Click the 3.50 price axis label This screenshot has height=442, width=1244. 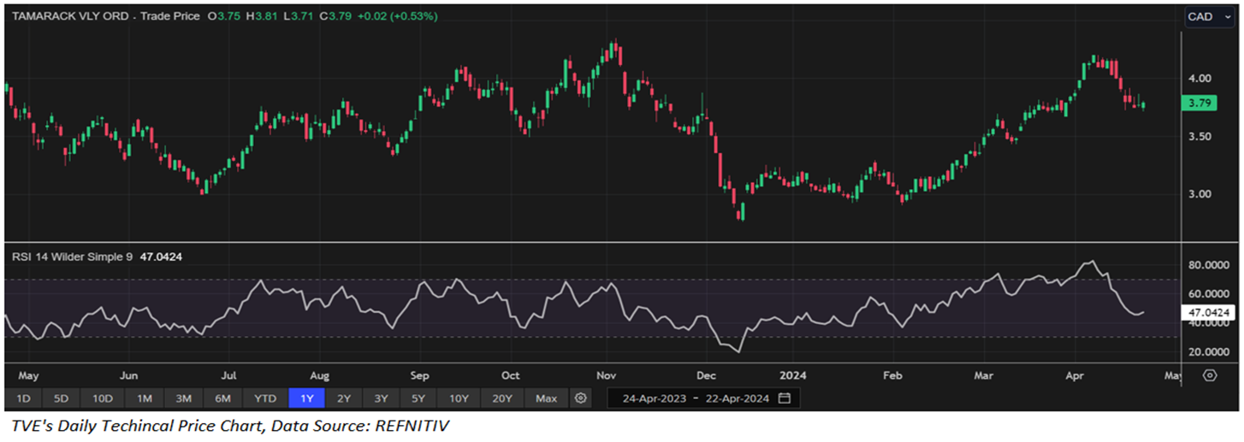point(1199,136)
